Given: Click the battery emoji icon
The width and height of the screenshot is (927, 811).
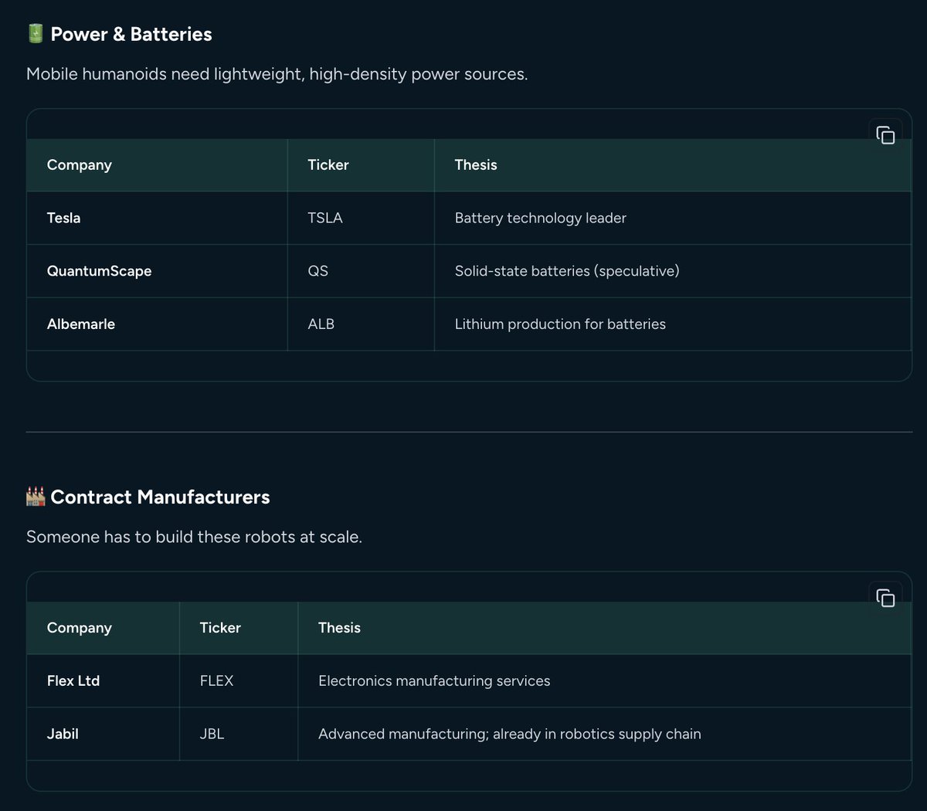Looking at the screenshot, I should coord(36,34).
